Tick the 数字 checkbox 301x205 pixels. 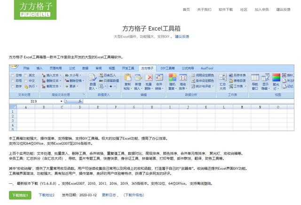click(13, 87)
